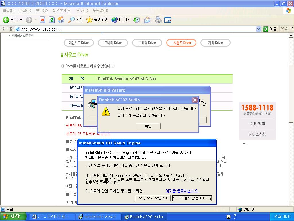Open Media (미디어) toolbar button
The height and width of the screenshot is (221, 294).
[x=120, y=20]
